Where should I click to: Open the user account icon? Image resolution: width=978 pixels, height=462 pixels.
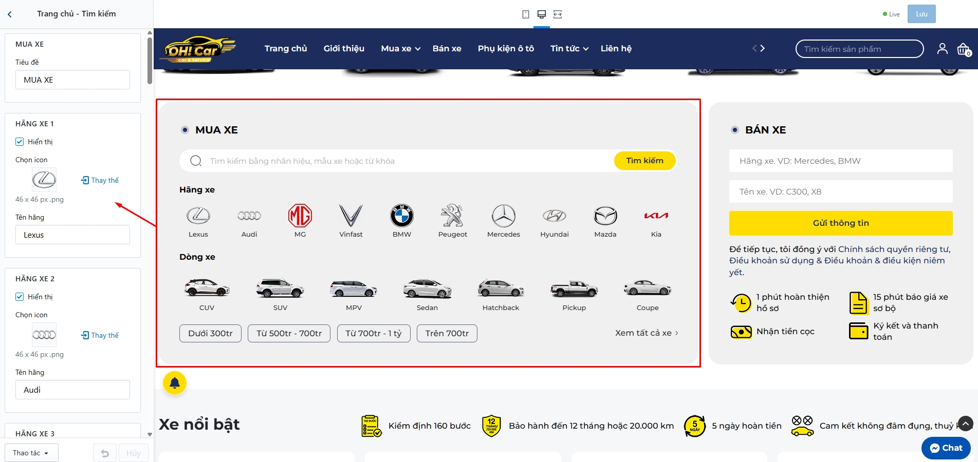click(x=942, y=49)
